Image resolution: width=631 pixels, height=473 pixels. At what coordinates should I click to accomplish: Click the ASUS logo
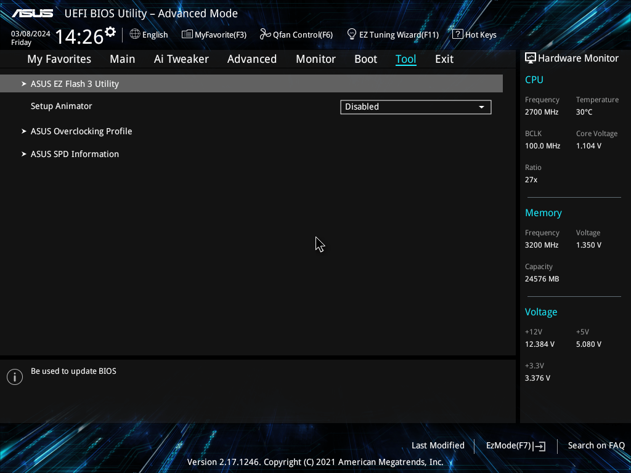point(32,14)
